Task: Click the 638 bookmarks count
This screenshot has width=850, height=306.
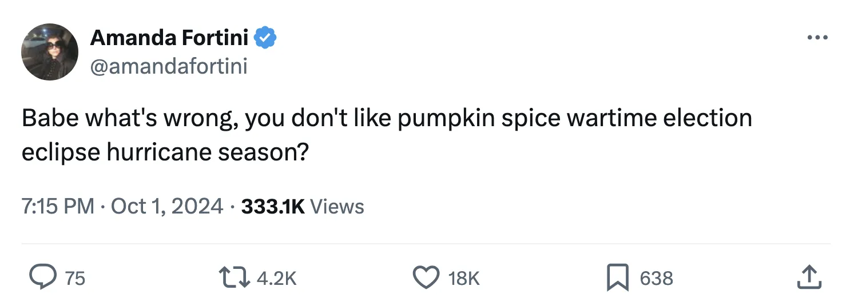Action: pyautogui.click(x=656, y=278)
